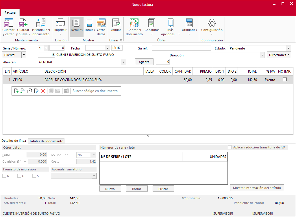296x217 pixels.
Task: Check the N print format checkbox
Action: [x=4, y=176]
